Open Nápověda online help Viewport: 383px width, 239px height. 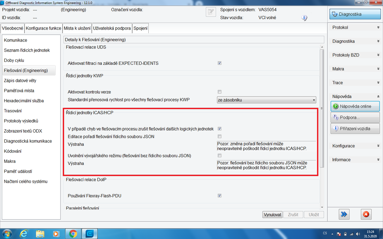pos(355,106)
